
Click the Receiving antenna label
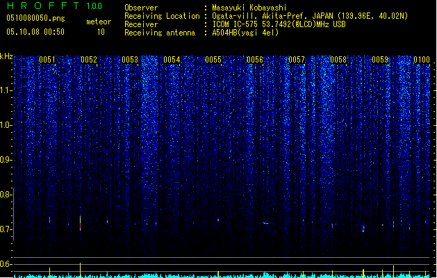[160, 33]
